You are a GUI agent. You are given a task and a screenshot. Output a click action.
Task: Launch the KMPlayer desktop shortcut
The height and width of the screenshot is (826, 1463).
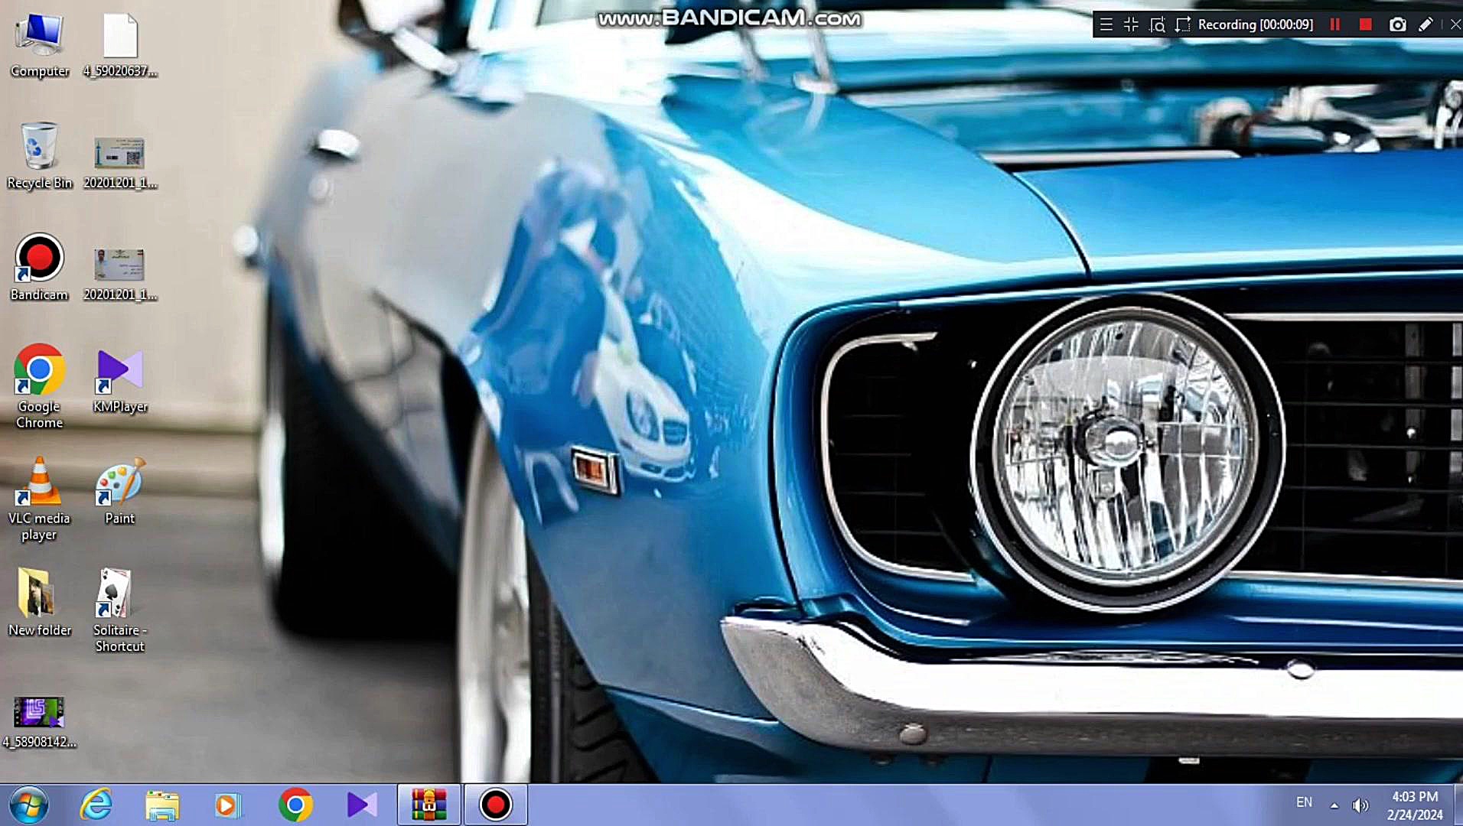click(120, 380)
